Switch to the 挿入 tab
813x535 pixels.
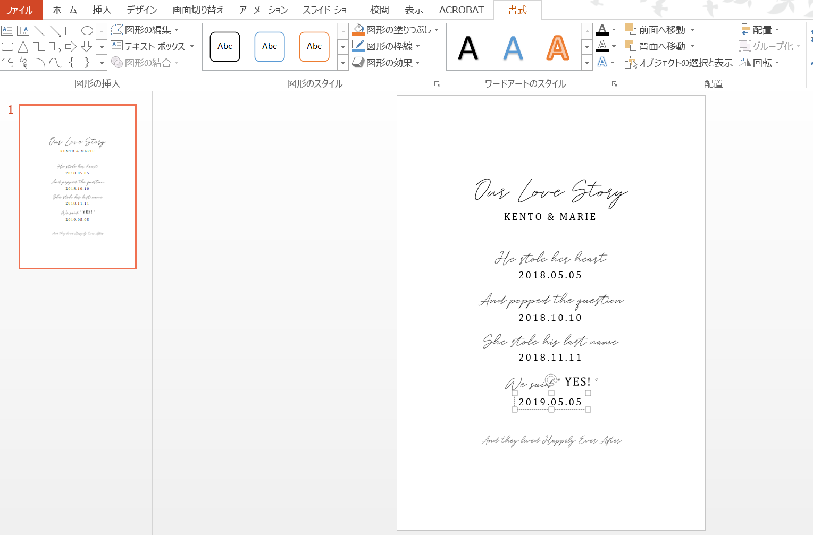pos(102,10)
